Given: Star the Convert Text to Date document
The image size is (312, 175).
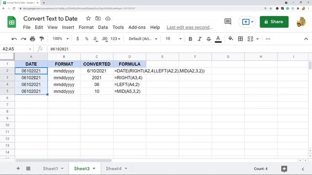Looking at the screenshot, I should [88, 18].
